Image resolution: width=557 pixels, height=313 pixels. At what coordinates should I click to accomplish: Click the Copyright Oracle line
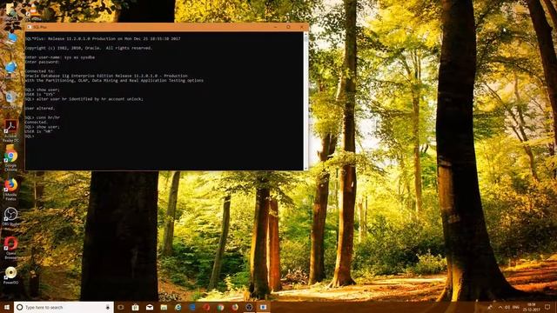point(89,48)
